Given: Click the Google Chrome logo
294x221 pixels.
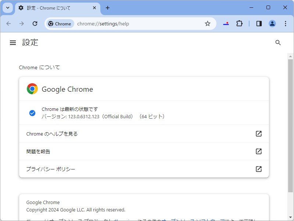Looking at the screenshot, I should coord(32,89).
